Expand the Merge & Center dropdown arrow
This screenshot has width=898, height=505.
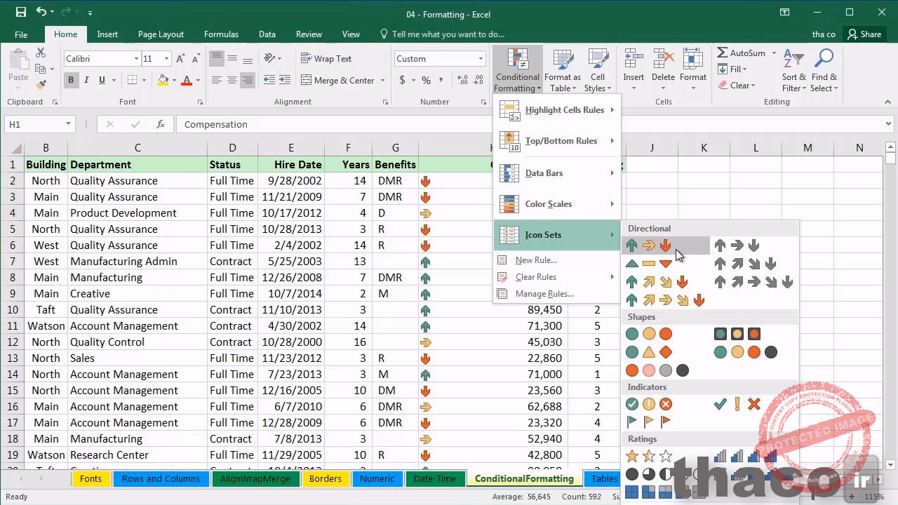[383, 81]
